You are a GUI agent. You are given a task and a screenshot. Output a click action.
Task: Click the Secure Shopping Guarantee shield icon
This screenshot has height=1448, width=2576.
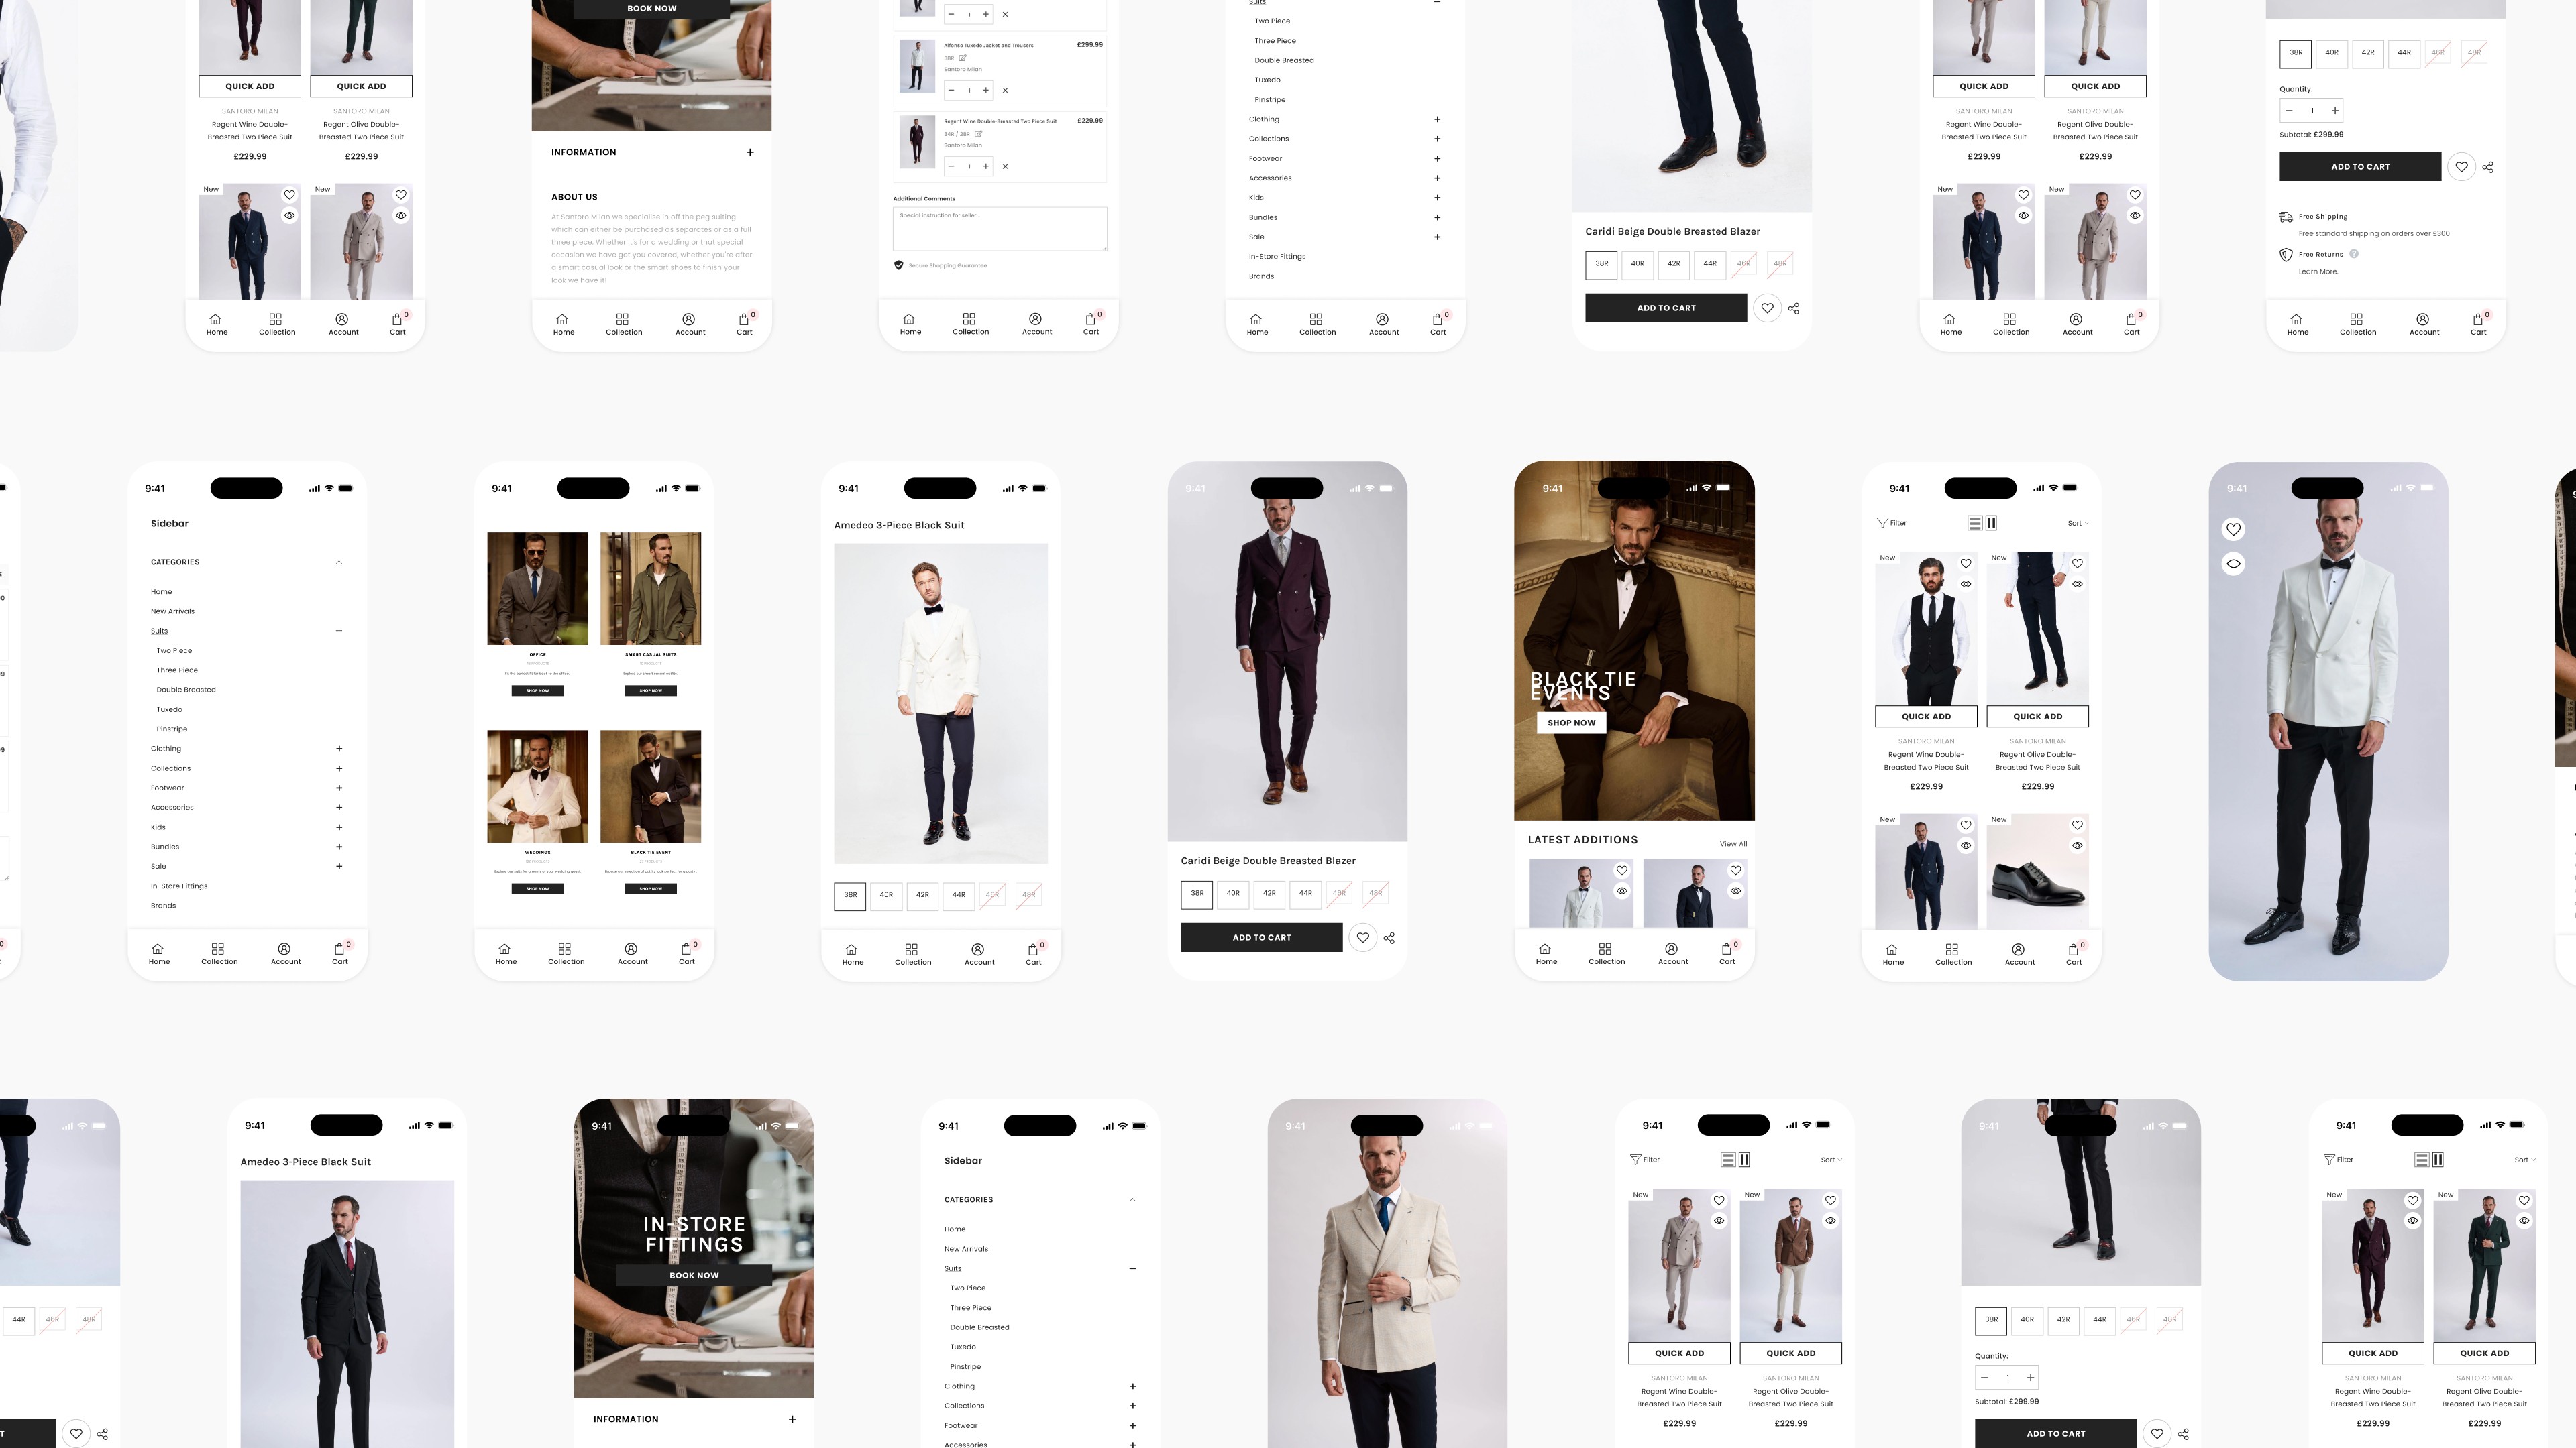coord(898,266)
